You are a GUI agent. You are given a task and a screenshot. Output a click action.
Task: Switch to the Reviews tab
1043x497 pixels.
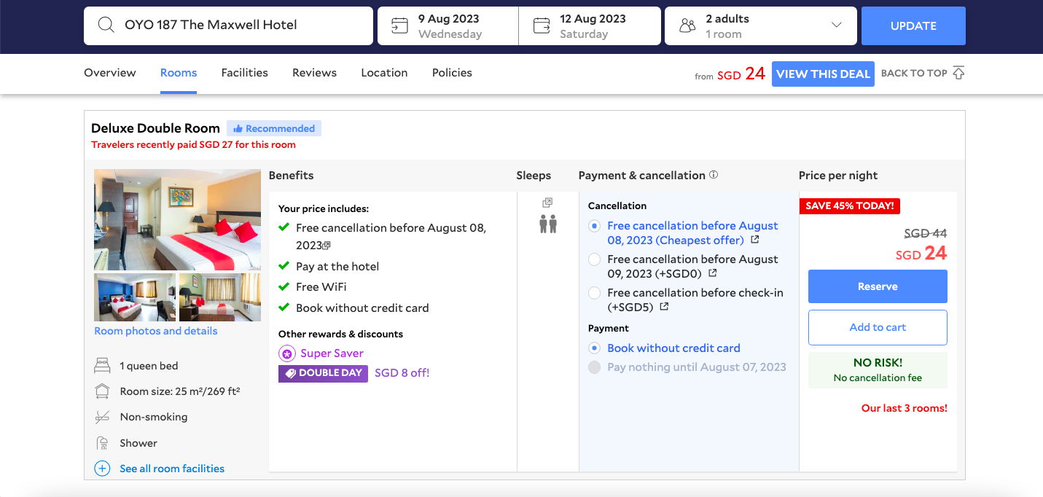314,73
